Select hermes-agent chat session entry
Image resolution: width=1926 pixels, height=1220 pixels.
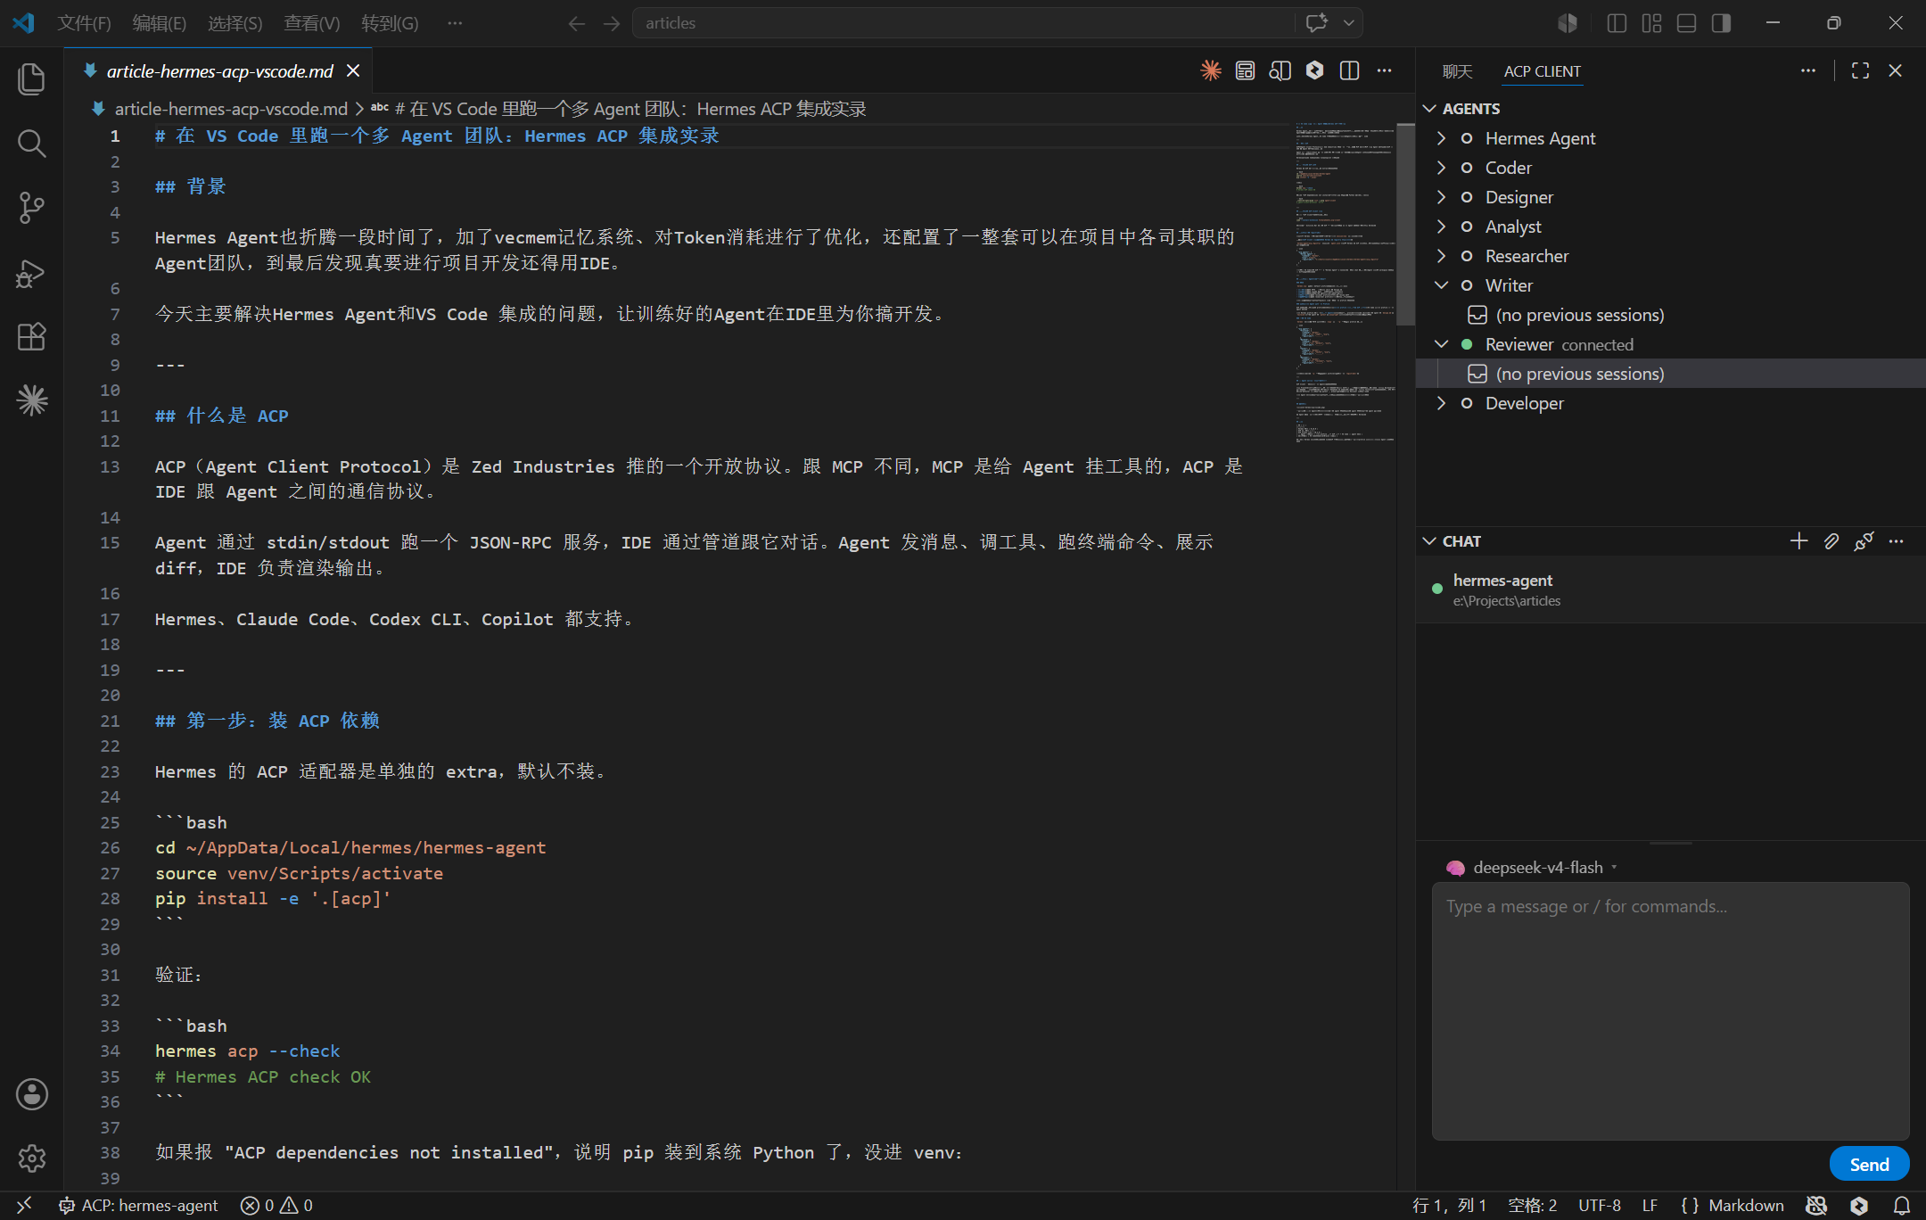[x=1670, y=589]
